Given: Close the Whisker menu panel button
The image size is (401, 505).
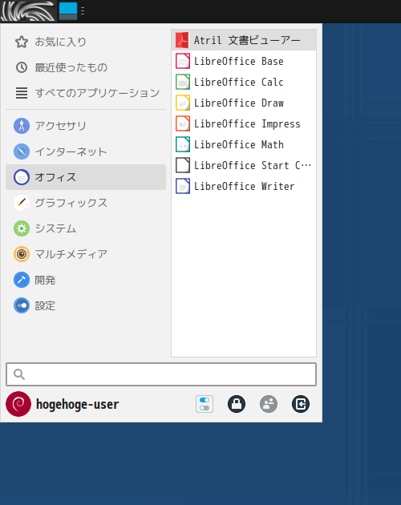Looking at the screenshot, I should click(x=28, y=11).
